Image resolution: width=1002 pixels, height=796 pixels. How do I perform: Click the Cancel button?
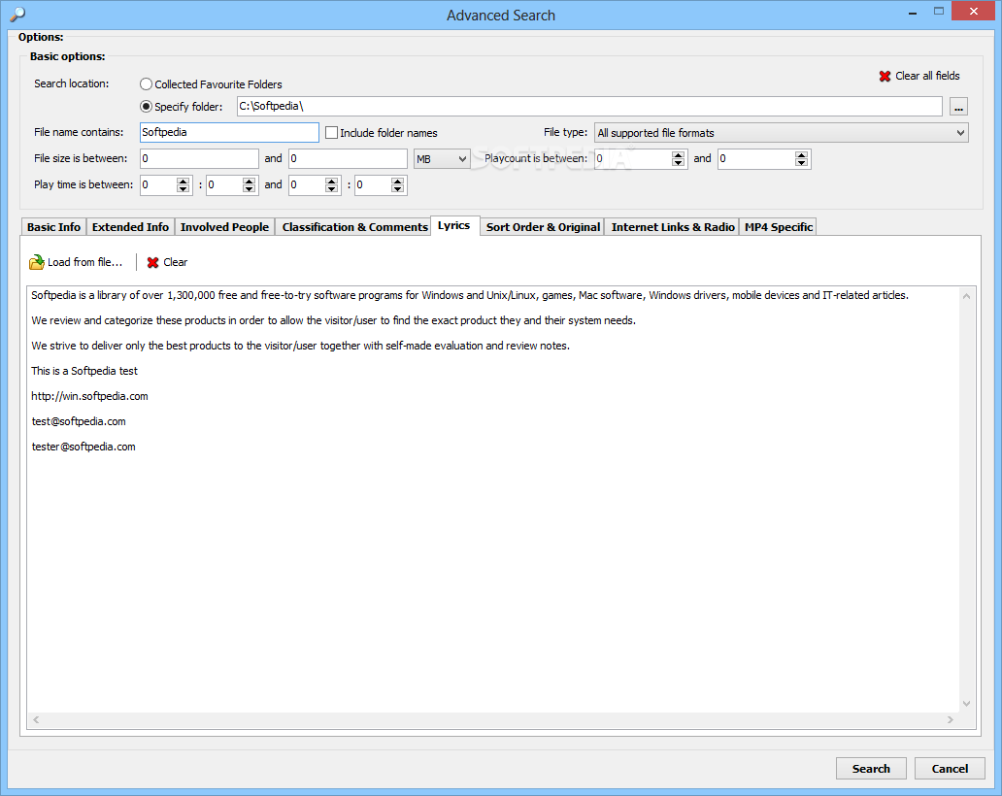tap(950, 769)
